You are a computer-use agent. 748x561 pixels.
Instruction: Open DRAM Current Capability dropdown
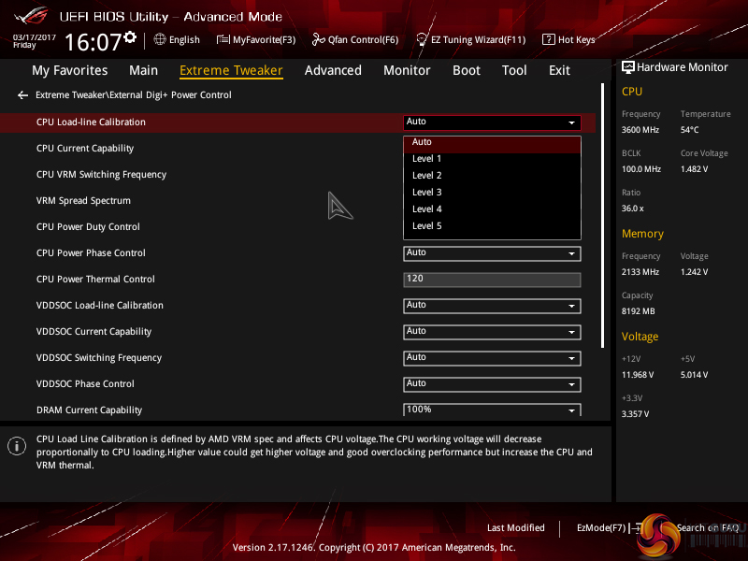[x=492, y=410]
